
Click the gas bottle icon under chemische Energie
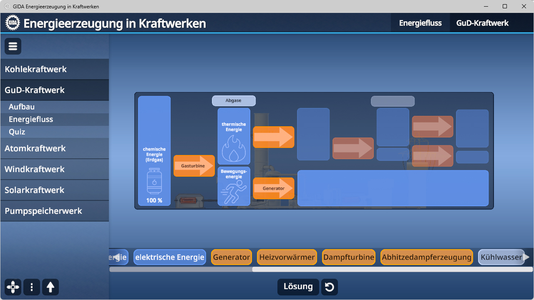[154, 182]
